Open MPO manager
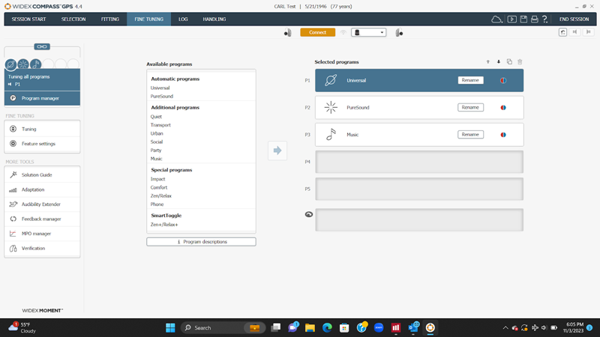 point(42,234)
